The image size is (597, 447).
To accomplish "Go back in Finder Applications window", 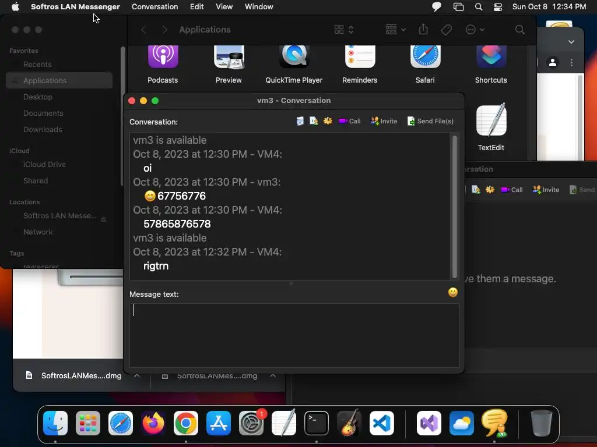I will [143, 30].
